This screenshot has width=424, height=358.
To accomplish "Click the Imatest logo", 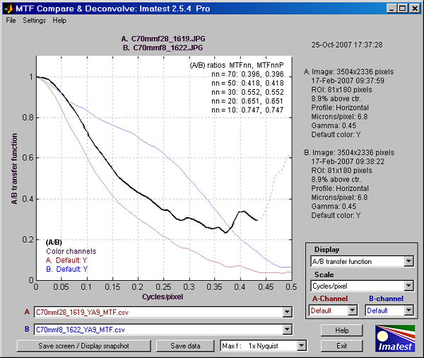I will (x=395, y=338).
